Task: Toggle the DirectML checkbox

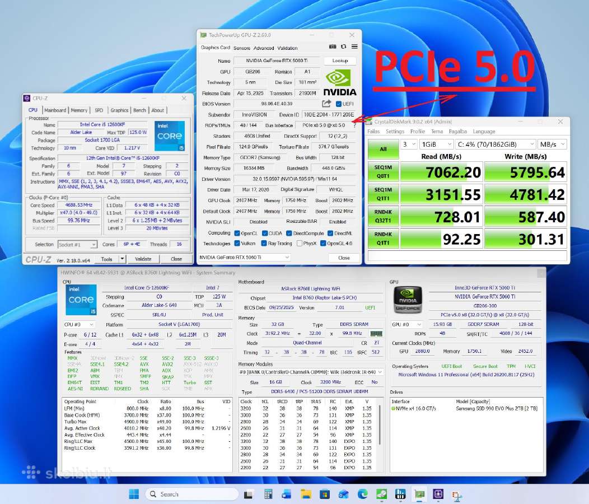Action: coord(330,233)
